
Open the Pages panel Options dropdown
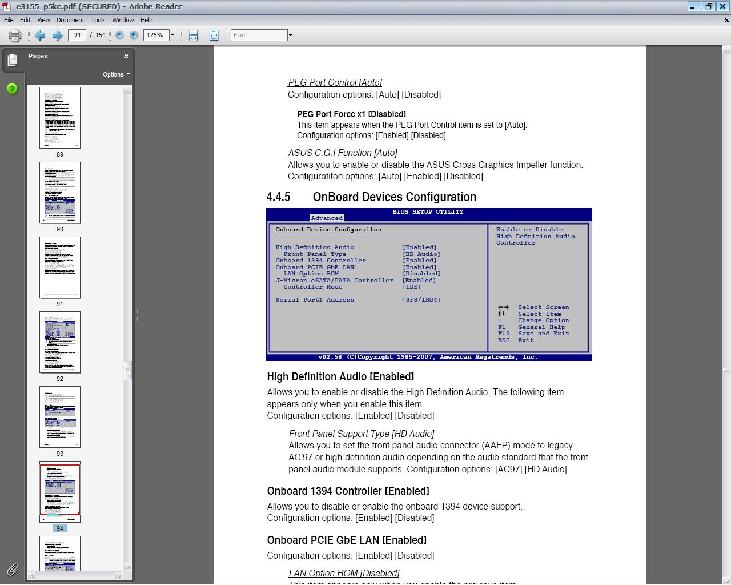coord(116,74)
